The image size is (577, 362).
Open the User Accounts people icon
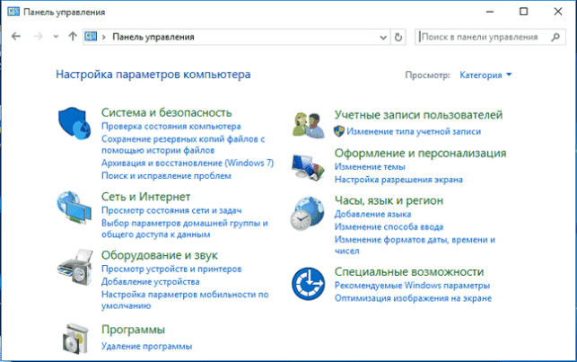coord(309,125)
